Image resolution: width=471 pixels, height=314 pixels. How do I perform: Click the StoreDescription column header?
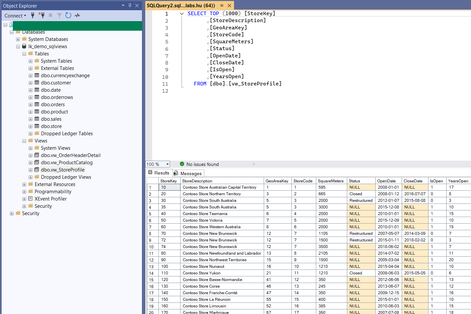197,181
